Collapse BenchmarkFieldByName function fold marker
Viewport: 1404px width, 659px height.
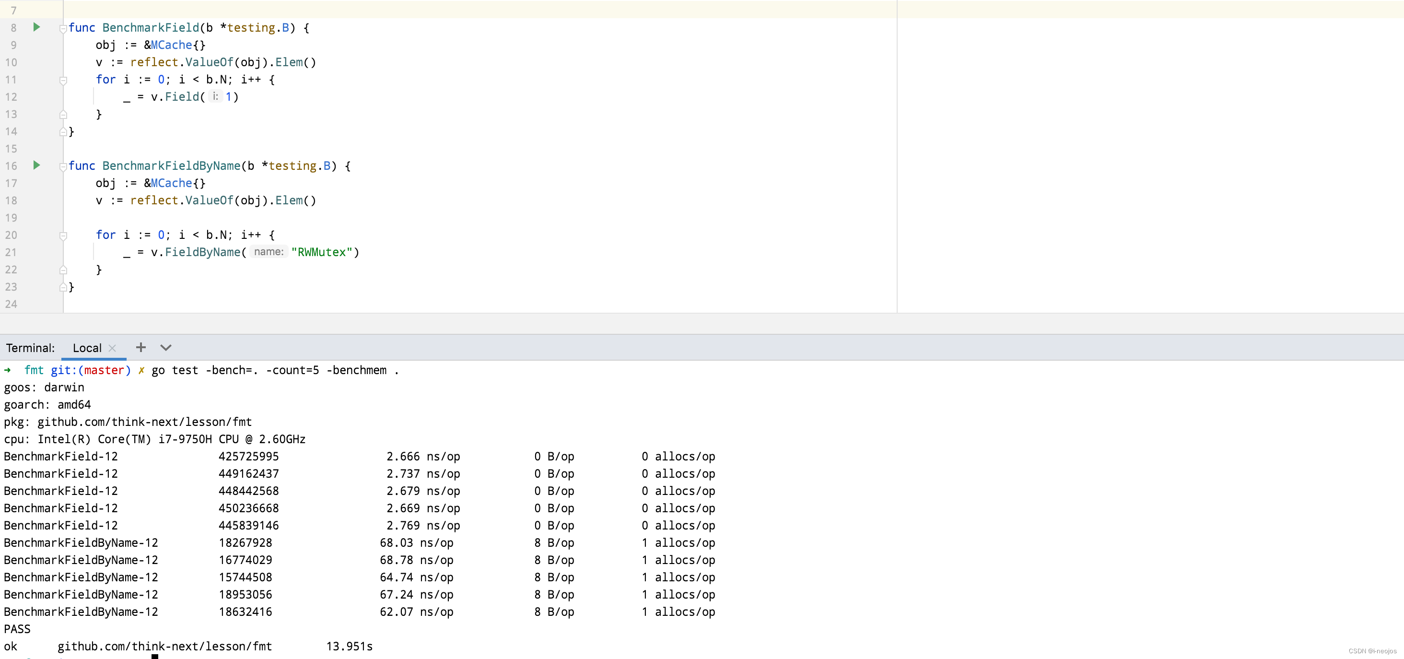[x=63, y=166]
